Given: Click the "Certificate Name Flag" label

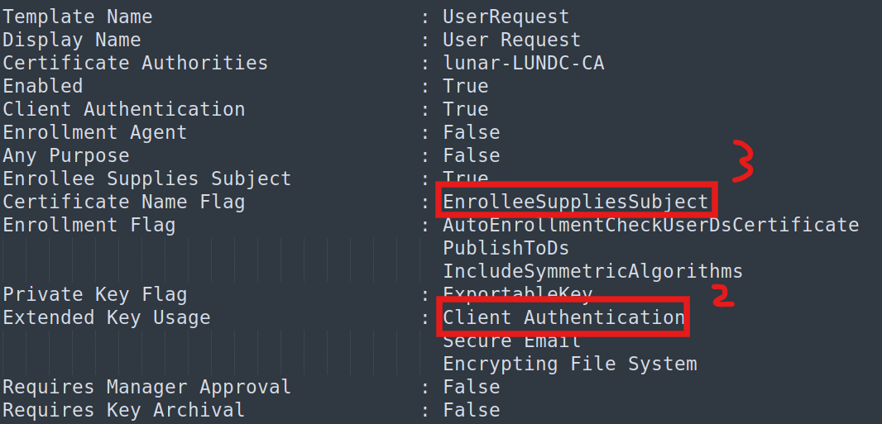Looking at the screenshot, I should (123, 202).
